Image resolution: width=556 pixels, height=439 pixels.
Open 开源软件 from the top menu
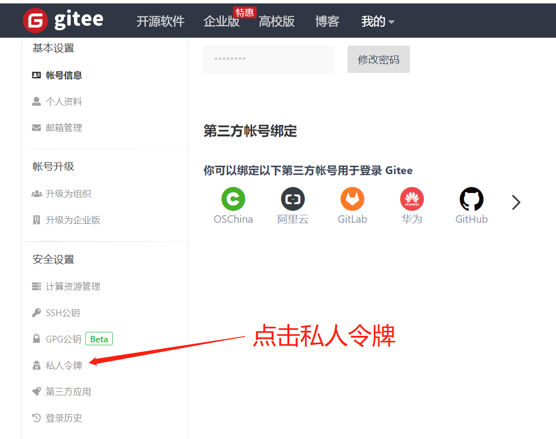point(160,22)
